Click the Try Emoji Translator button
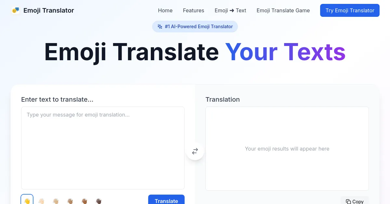The width and height of the screenshot is (390, 204). pyautogui.click(x=350, y=10)
